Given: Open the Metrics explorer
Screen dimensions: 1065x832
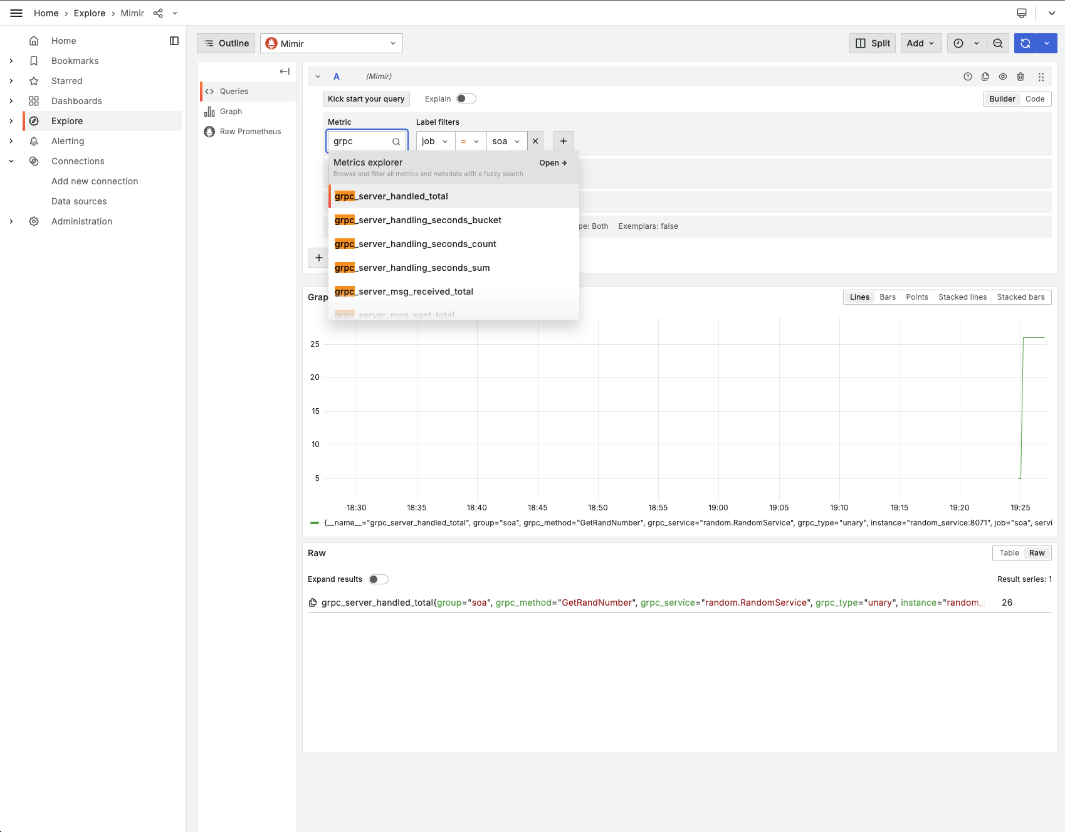Looking at the screenshot, I should 553,163.
